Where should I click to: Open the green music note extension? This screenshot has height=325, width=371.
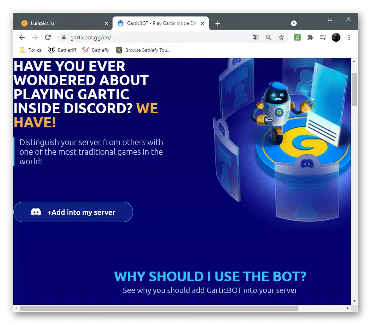(x=297, y=37)
